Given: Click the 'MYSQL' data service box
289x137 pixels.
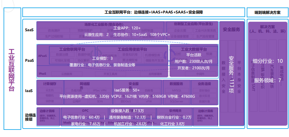Looking at the screenshot, I should [177, 91].
